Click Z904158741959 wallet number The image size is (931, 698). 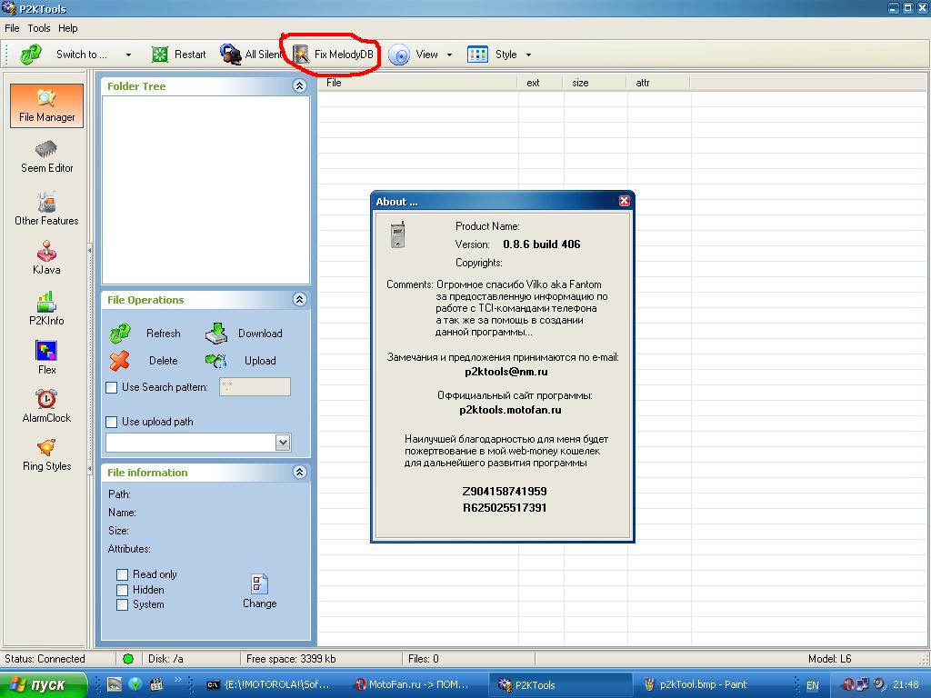[x=504, y=492]
